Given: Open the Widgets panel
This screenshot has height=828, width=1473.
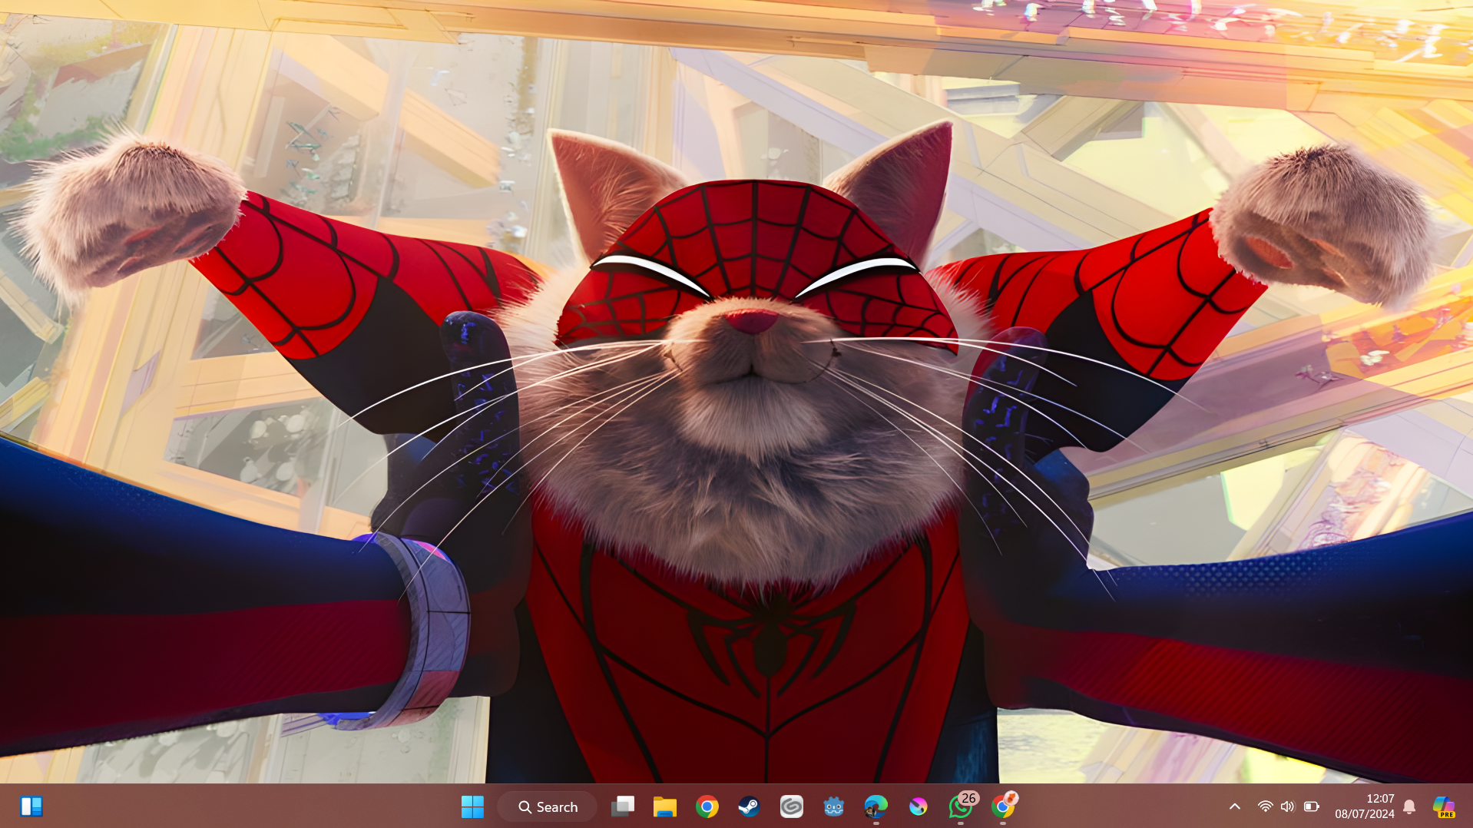Looking at the screenshot, I should tap(31, 806).
